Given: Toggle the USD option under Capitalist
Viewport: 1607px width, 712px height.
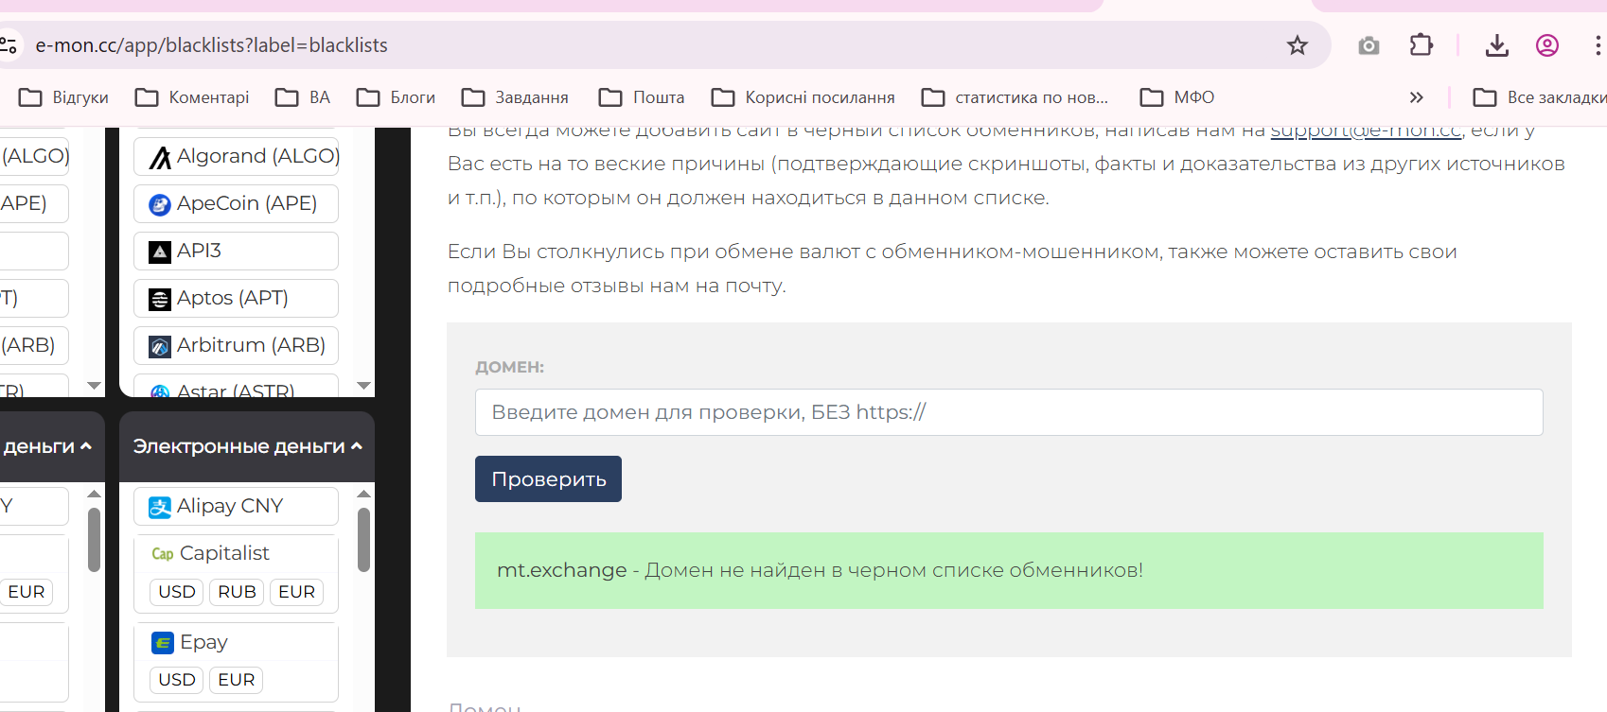Looking at the screenshot, I should tap(177, 592).
